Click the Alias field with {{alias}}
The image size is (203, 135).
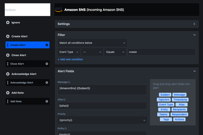click(x=102, y=106)
